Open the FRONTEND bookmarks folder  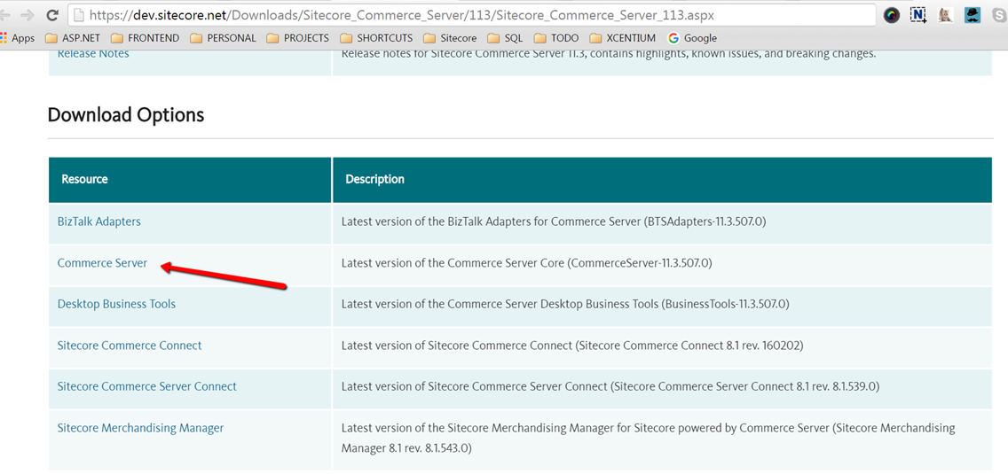[x=146, y=38]
